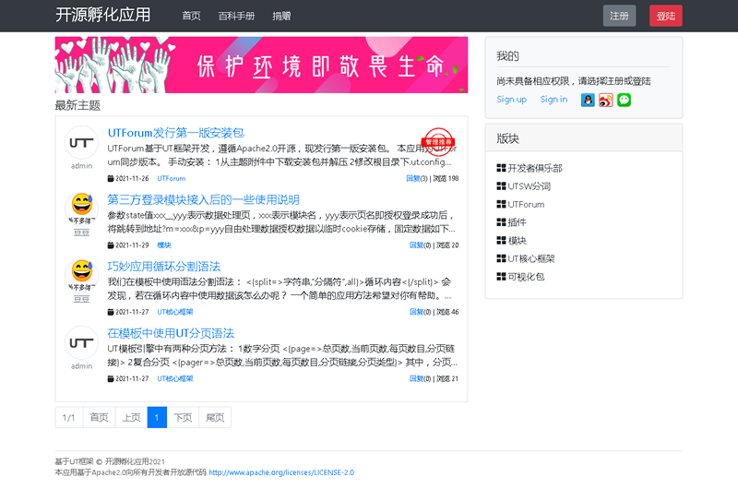Screen dimensions: 738x501
Task: Click 回复(0) link of 巧妙应用循环 post
Action: point(420,312)
